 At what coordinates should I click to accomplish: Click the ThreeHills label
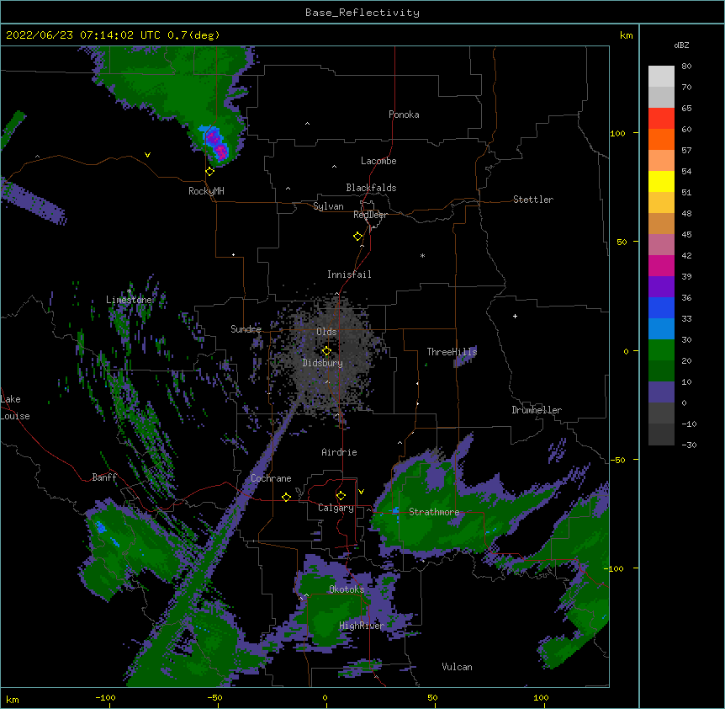pos(452,352)
